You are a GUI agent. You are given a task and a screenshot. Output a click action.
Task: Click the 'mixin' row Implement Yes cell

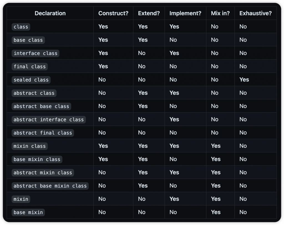point(174,199)
